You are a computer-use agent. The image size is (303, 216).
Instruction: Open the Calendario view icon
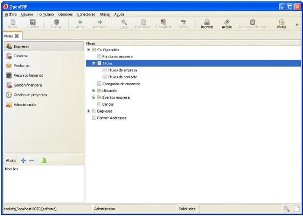click(x=163, y=22)
